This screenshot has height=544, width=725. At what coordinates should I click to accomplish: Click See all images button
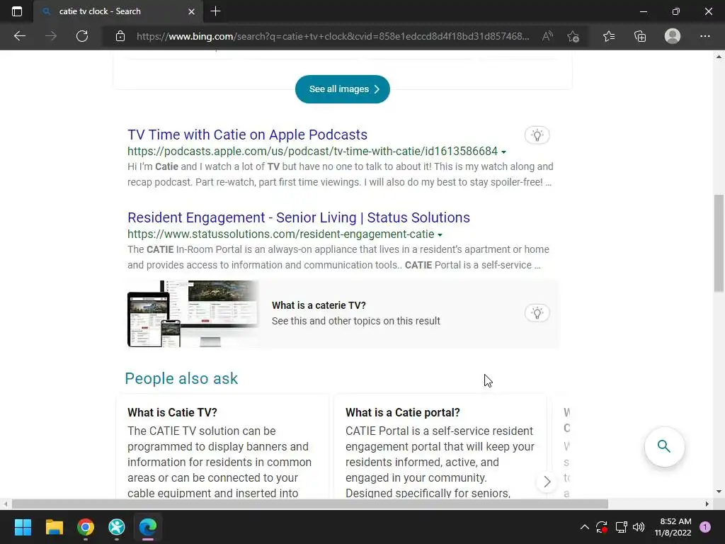coord(343,89)
